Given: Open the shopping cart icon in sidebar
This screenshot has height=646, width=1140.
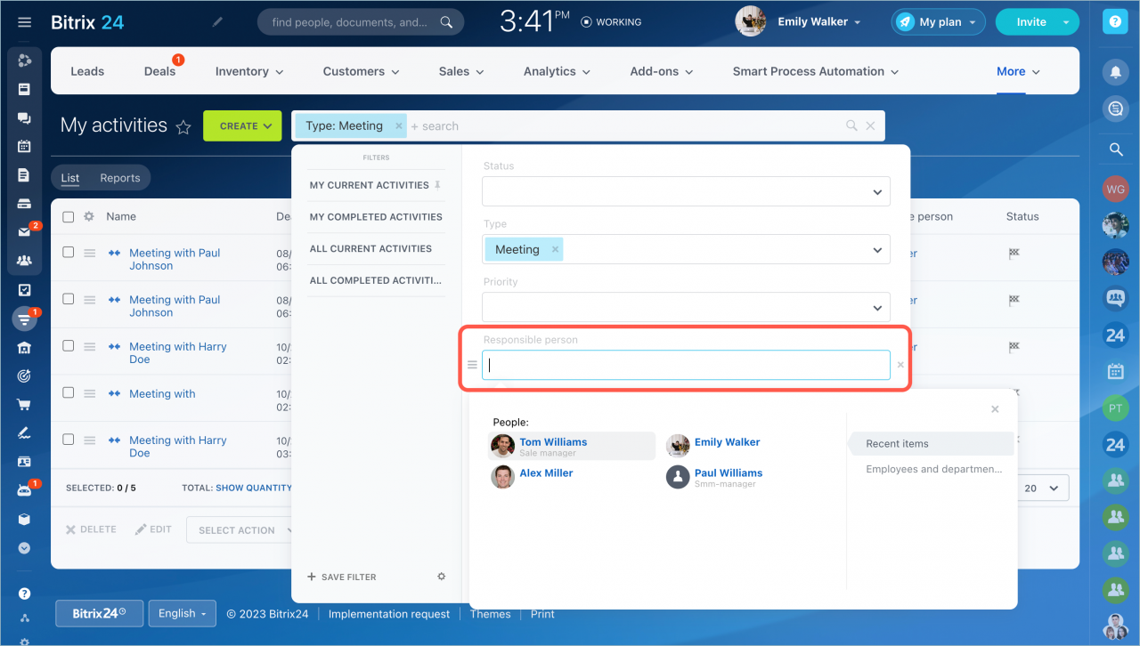Looking at the screenshot, I should [x=24, y=405].
